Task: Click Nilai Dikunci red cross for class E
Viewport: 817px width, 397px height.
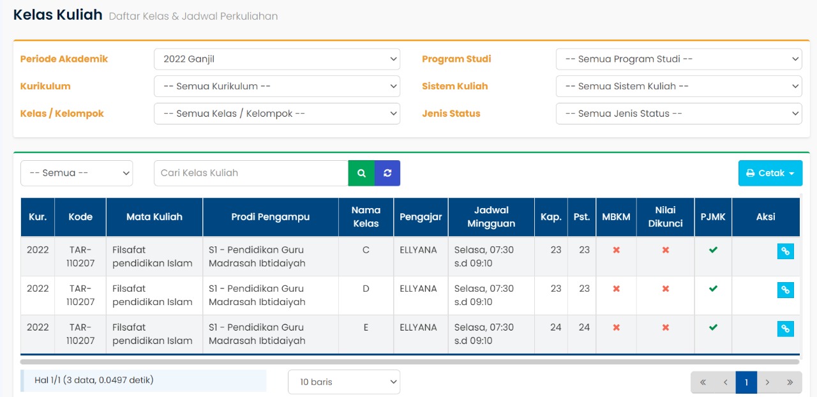Action: (665, 328)
